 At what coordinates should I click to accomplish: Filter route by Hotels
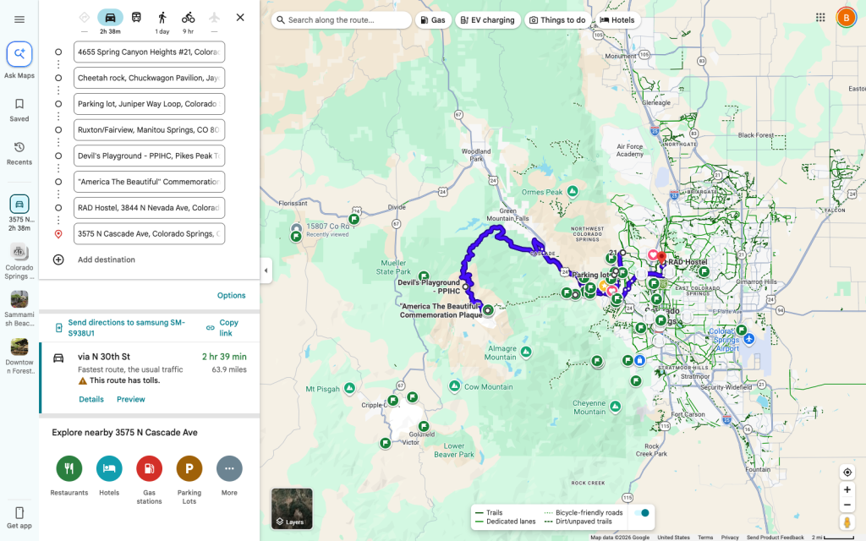[617, 20]
